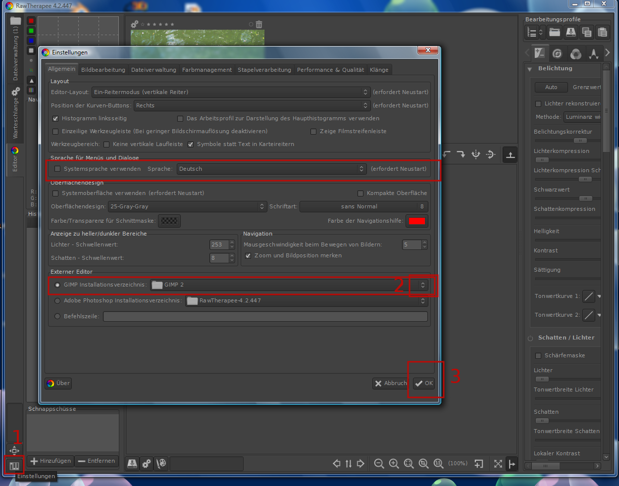Click the save processing profile icon
Image resolution: width=619 pixels, height=486 pixels.
(x=571, y=33)
